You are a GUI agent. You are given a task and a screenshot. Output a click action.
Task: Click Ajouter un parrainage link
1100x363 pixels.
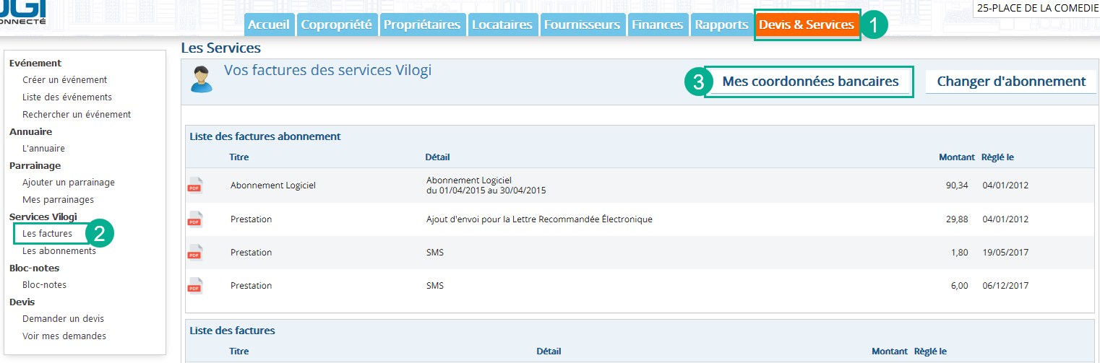click(69, 183)
